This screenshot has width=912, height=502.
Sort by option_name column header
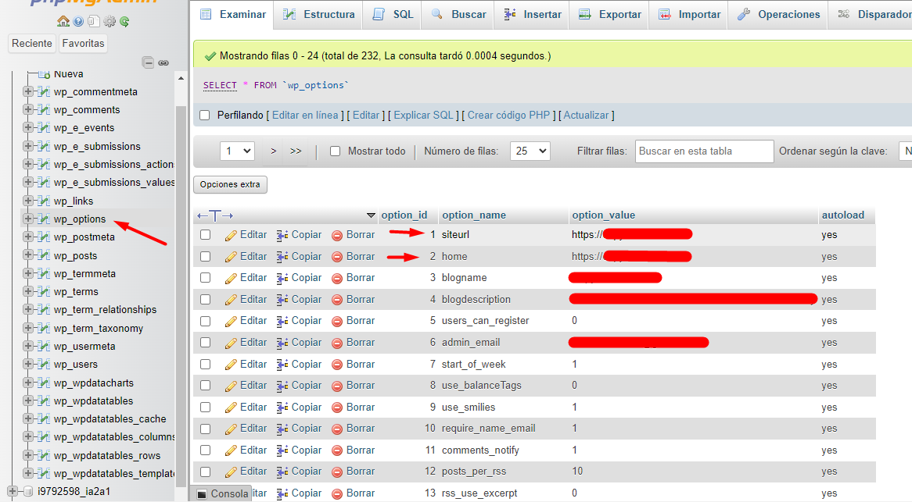point(474,215)
